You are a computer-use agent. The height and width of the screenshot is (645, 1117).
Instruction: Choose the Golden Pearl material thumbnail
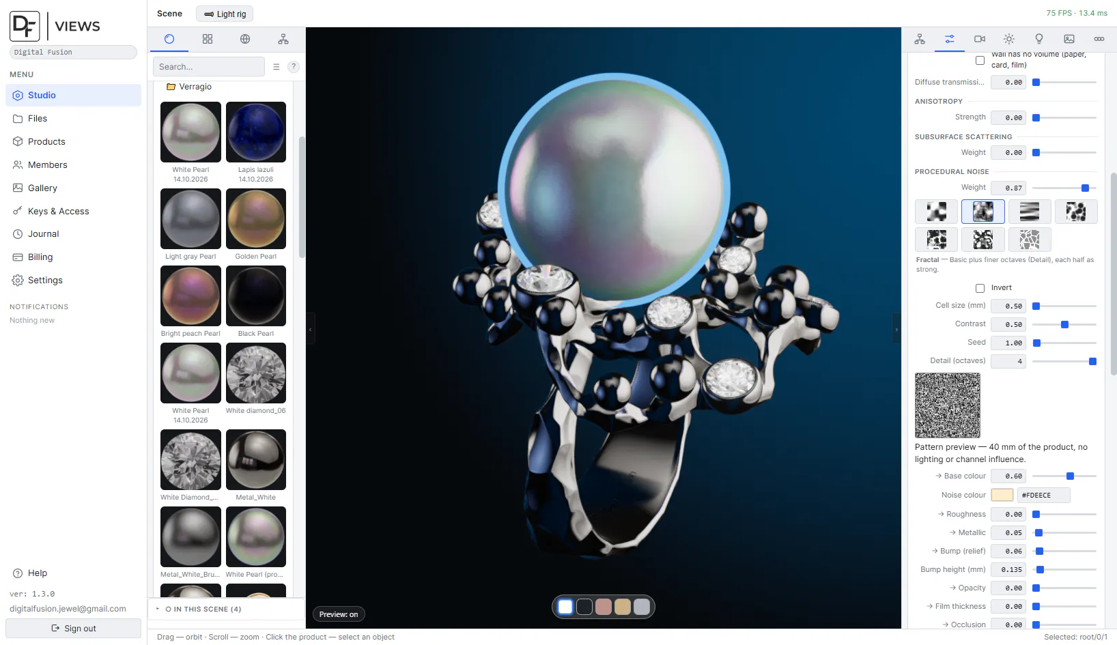tap(256, 218)
